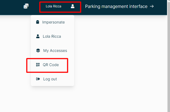Click blank page area right of dropdown menu
170x112 pixels.
point(120,55)
